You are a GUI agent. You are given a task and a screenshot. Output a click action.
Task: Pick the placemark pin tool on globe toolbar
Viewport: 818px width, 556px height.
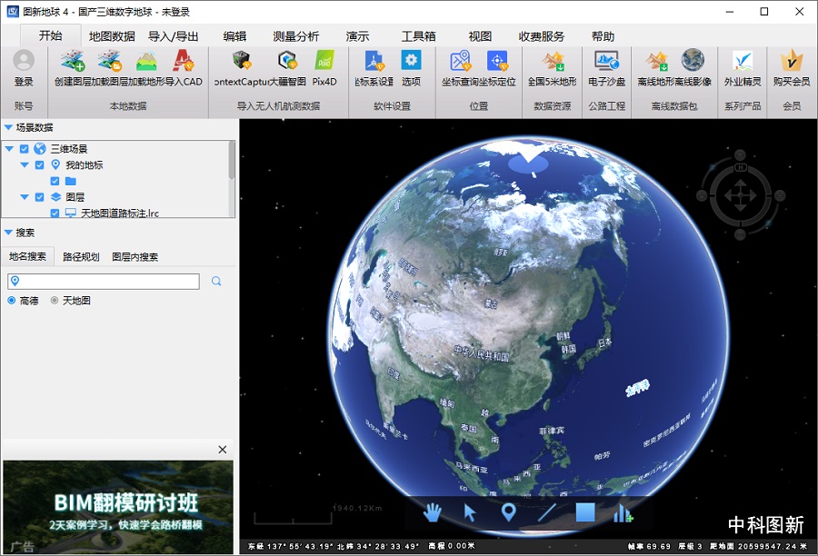[x=509, y=512]
